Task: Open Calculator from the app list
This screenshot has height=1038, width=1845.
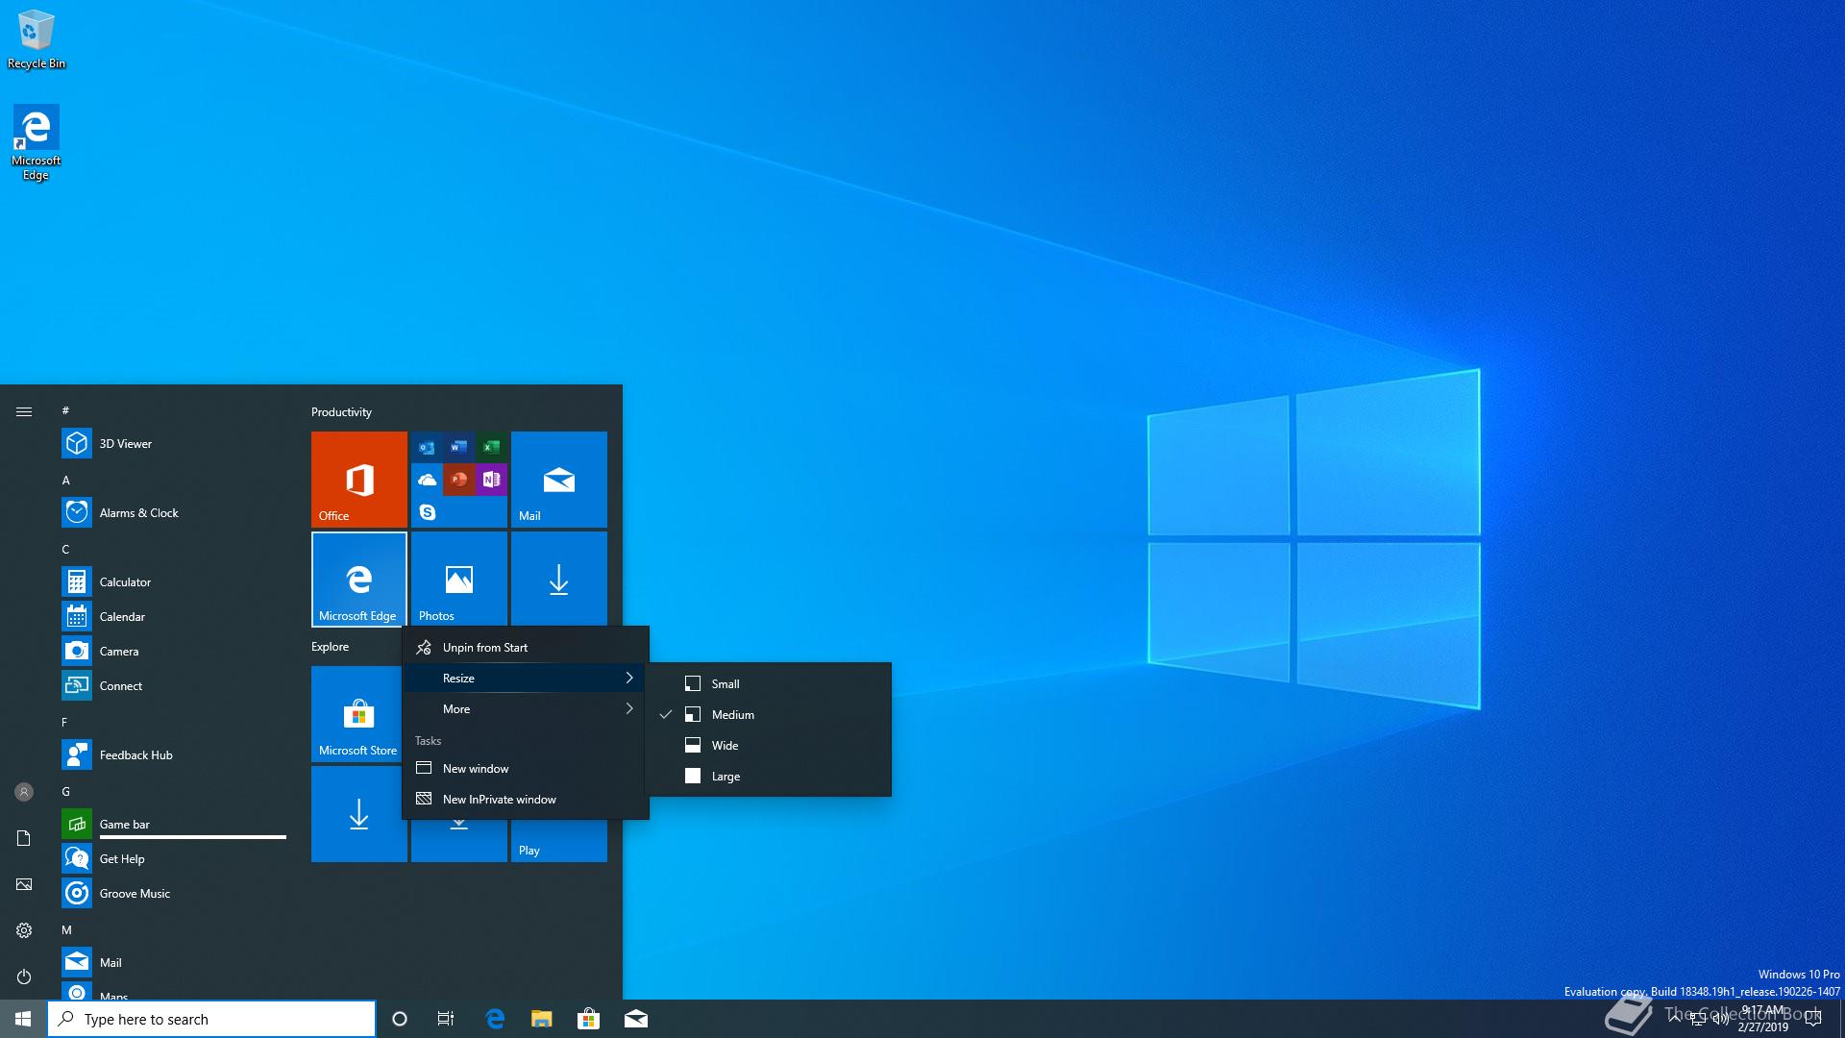Action: click(125, 582)
